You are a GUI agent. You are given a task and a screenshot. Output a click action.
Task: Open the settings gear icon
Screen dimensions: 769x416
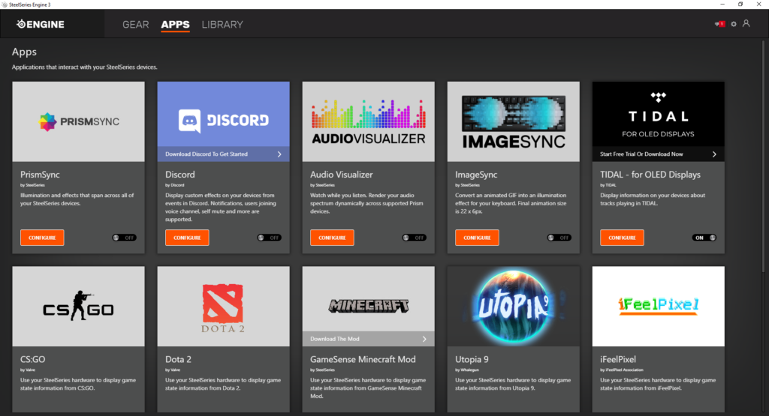click(x=734, y=24)
